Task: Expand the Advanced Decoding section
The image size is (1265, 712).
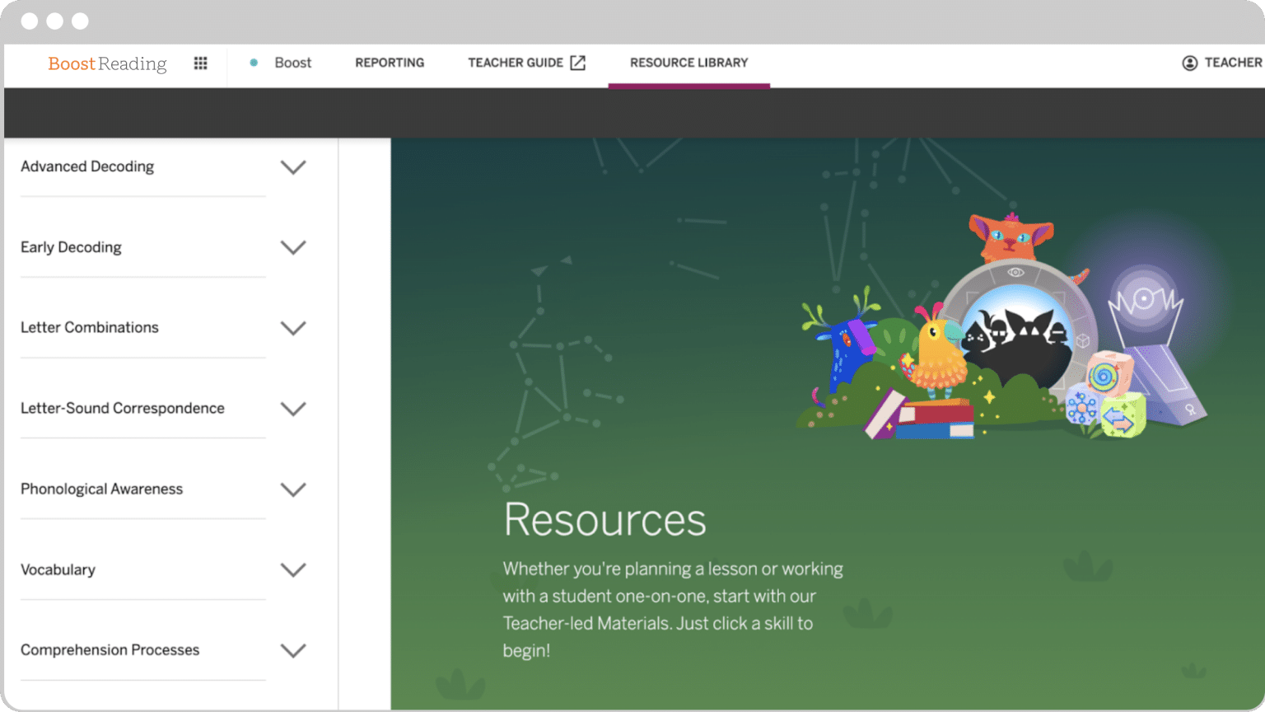Action: tap(293, 166)
